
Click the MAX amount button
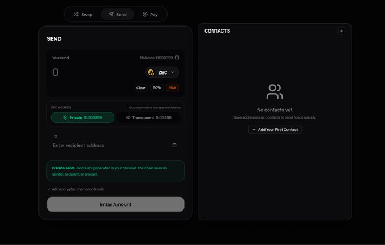pyautogui.click(x=172, y=88)
